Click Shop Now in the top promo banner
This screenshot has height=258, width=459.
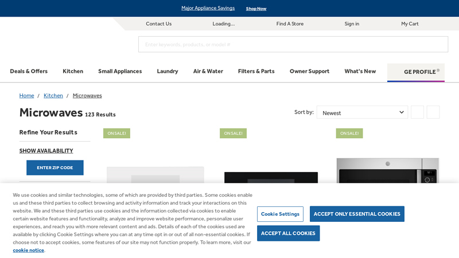click(x=256, y=9)
